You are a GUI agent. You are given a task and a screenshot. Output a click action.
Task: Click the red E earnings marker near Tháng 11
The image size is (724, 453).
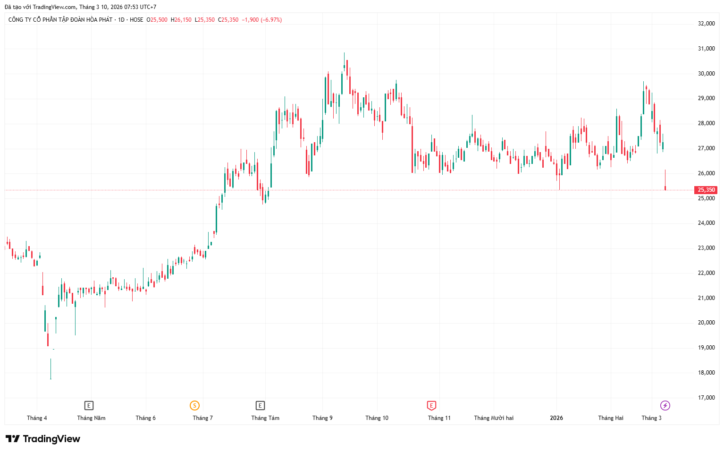[431, 405]
